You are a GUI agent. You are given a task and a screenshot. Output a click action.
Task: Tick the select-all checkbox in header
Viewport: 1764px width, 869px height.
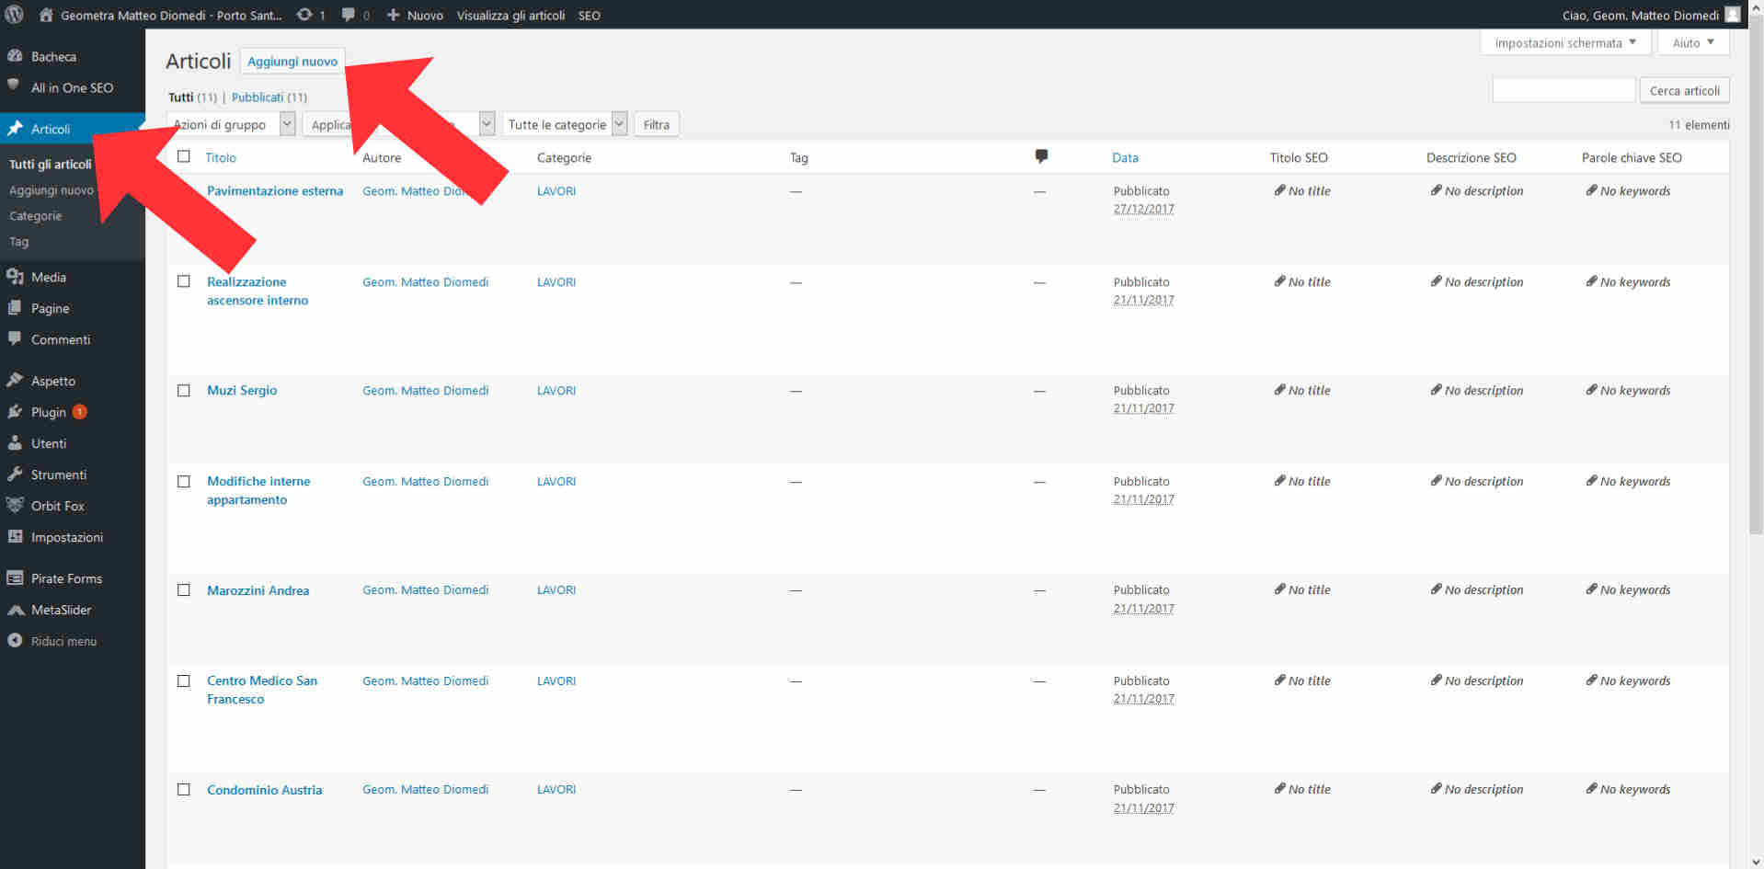click(184, 156)
